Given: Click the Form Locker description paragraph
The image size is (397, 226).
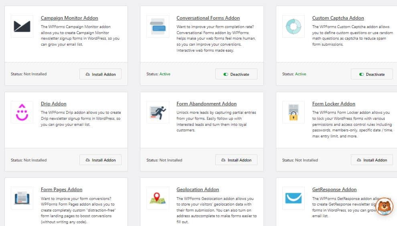Looking at the screenshot, I should click(x=352, y=124).
